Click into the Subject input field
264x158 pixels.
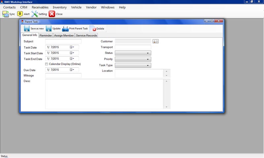(x=63, y=41)
